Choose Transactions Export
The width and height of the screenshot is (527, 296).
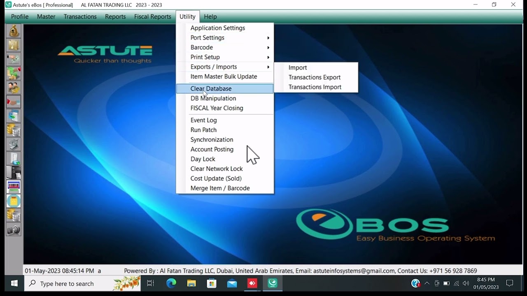click(x=316, y=77)
